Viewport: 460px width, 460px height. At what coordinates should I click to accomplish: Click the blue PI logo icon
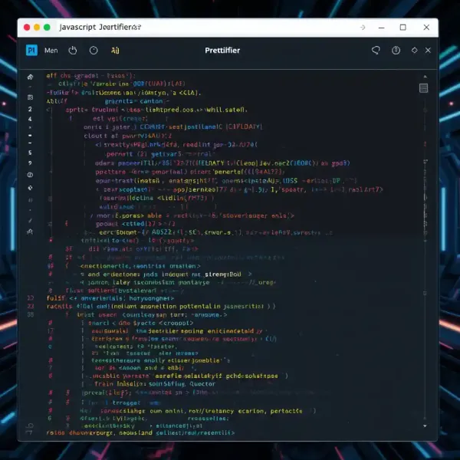pos(31,51)
